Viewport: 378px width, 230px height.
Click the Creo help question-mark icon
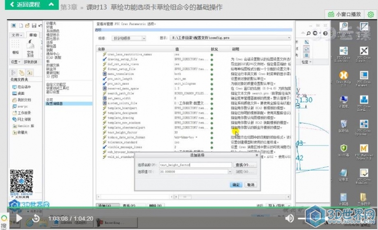325,33
